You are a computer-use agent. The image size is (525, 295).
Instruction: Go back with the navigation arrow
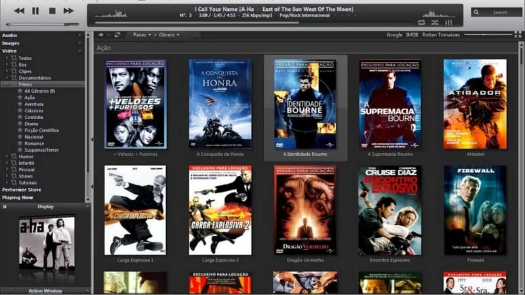[101, 35]
